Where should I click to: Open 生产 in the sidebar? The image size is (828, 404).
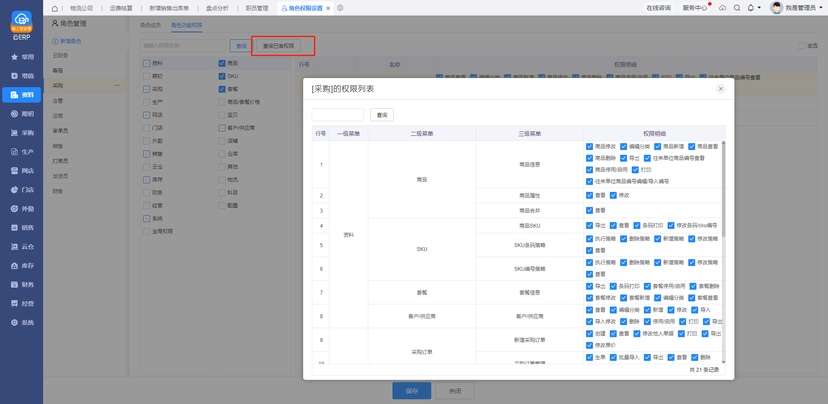(x=22, y=152)
